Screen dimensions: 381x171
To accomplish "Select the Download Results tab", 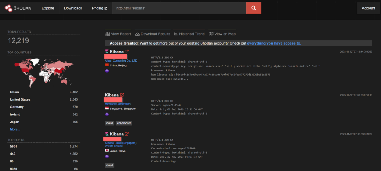I will pyautogui.click(x=153, y=34).
